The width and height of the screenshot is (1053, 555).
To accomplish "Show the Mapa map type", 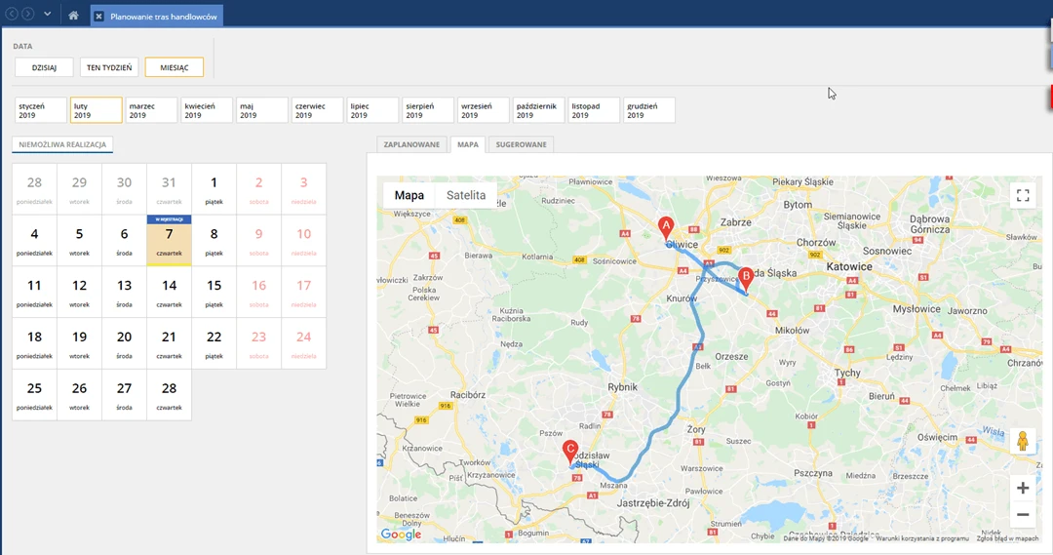I will [409, 195].
